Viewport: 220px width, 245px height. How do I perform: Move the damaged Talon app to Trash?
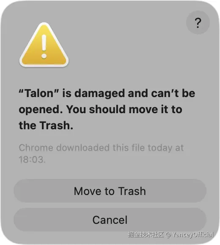tap(110, 191)
